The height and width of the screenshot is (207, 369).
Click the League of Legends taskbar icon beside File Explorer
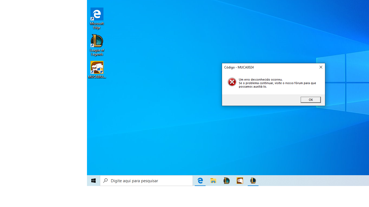(226, 181)
